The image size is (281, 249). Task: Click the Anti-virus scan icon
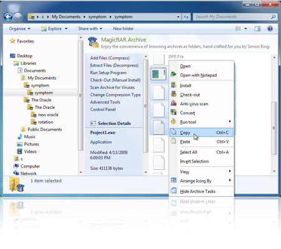(x=174, y=103)
